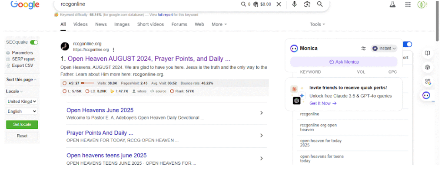Open Monica settings sliders icon
This screenshot has height=182, width=445.
[x=364, y=49]
